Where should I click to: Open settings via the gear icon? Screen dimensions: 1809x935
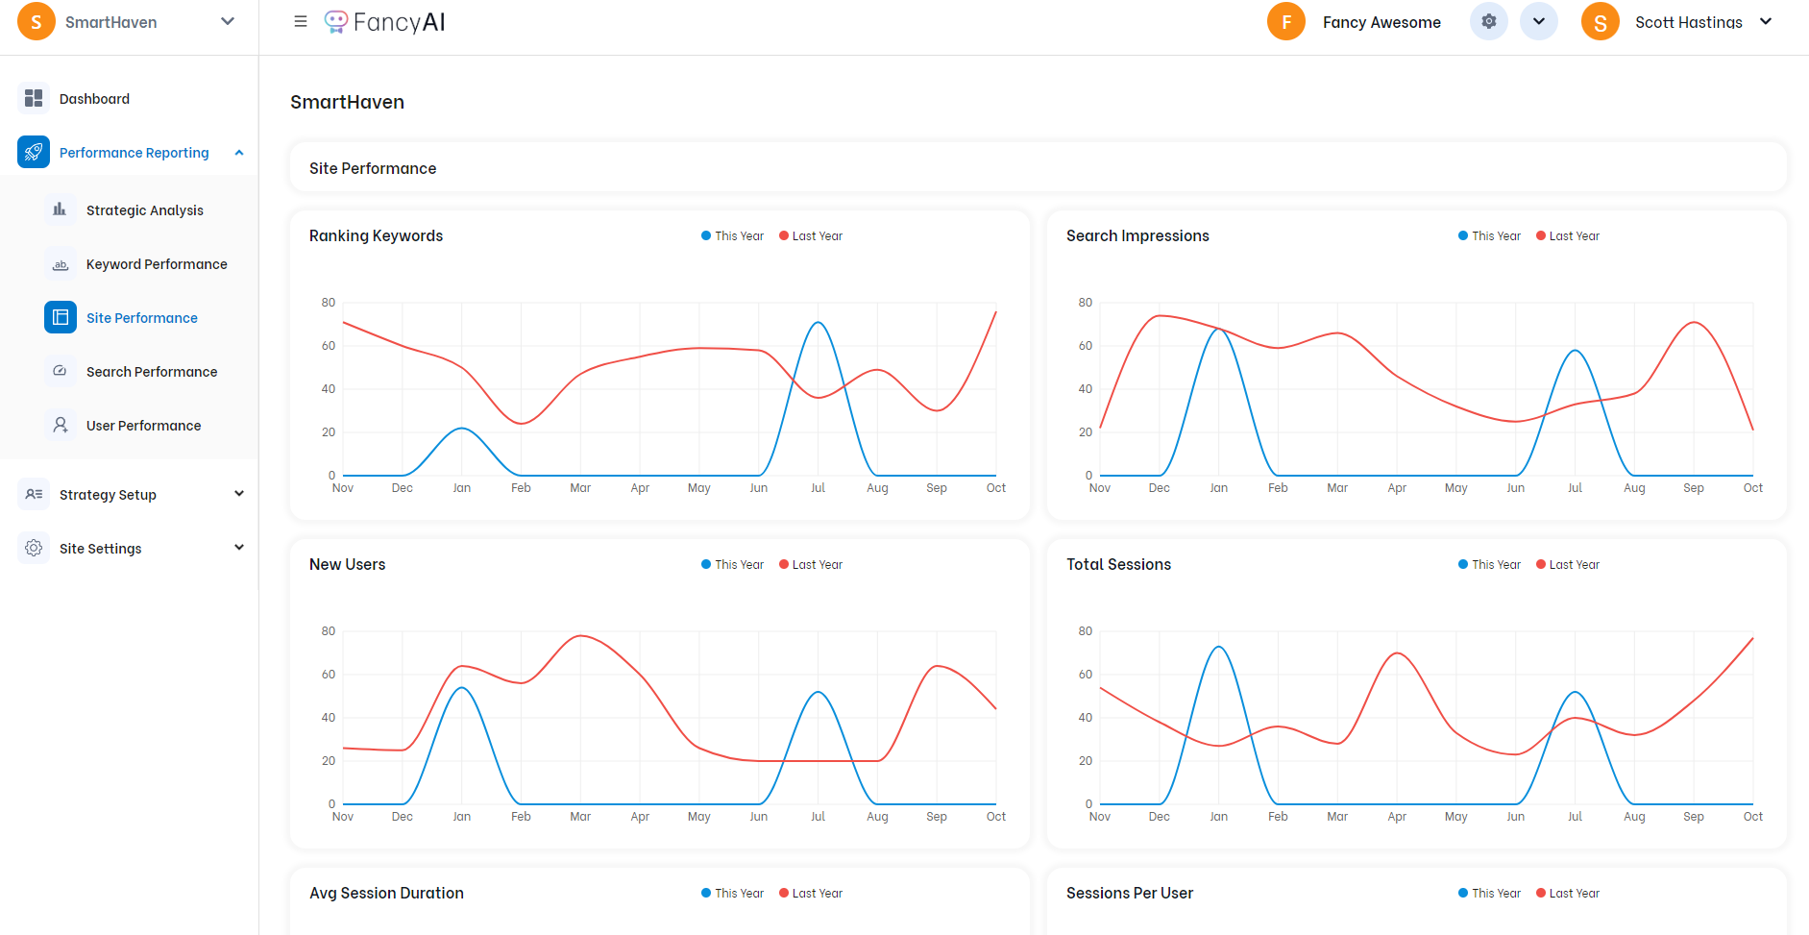coord(1488,21)
